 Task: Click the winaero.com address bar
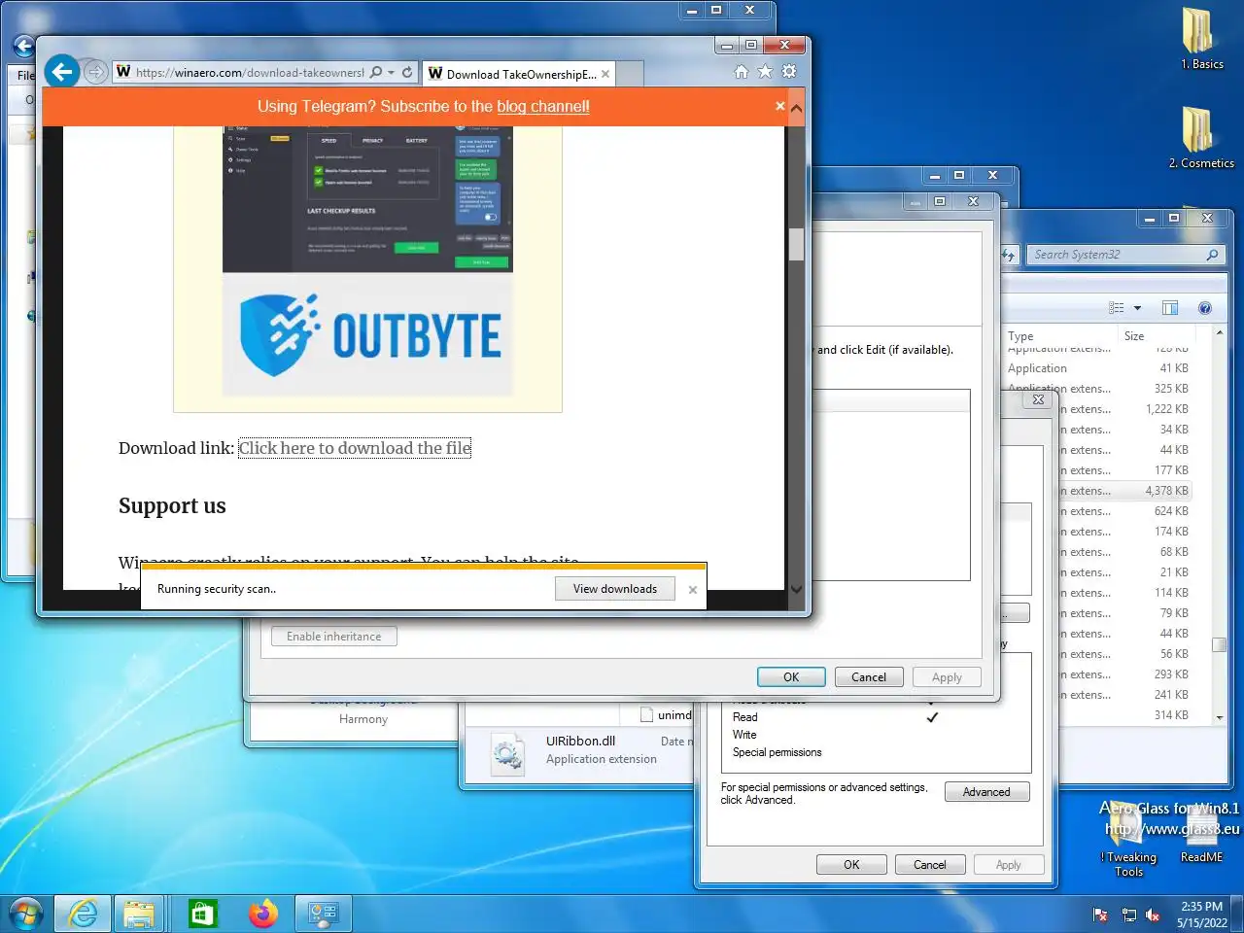click(x=249, y=72)
